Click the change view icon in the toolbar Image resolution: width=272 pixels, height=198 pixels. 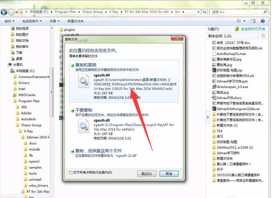click(x=239, y=21)
